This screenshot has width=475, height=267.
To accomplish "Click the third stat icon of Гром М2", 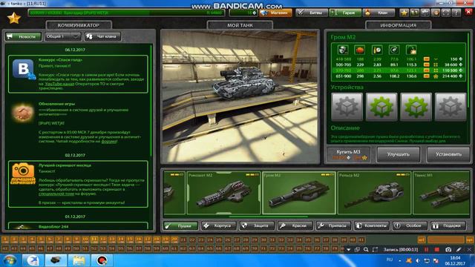I will (377, 50).
